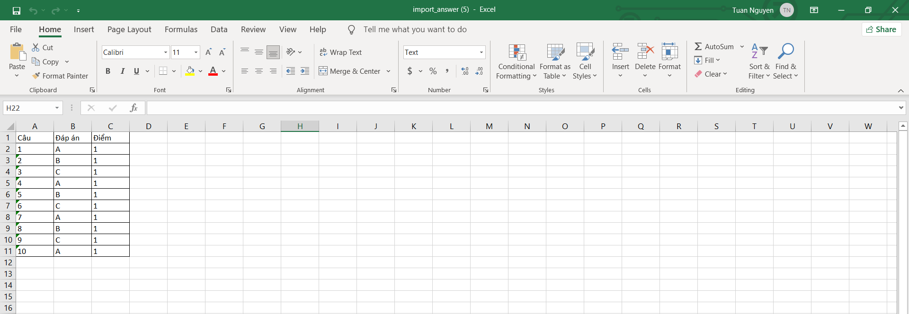This screenshot has height=314, width=909.
Task: Expand the Name Box dropdown for H22
Action: (57, 108)
